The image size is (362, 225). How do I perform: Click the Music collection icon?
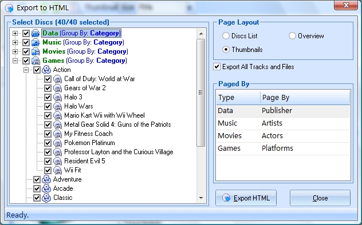pyautogui.click(x=36, y=43)
